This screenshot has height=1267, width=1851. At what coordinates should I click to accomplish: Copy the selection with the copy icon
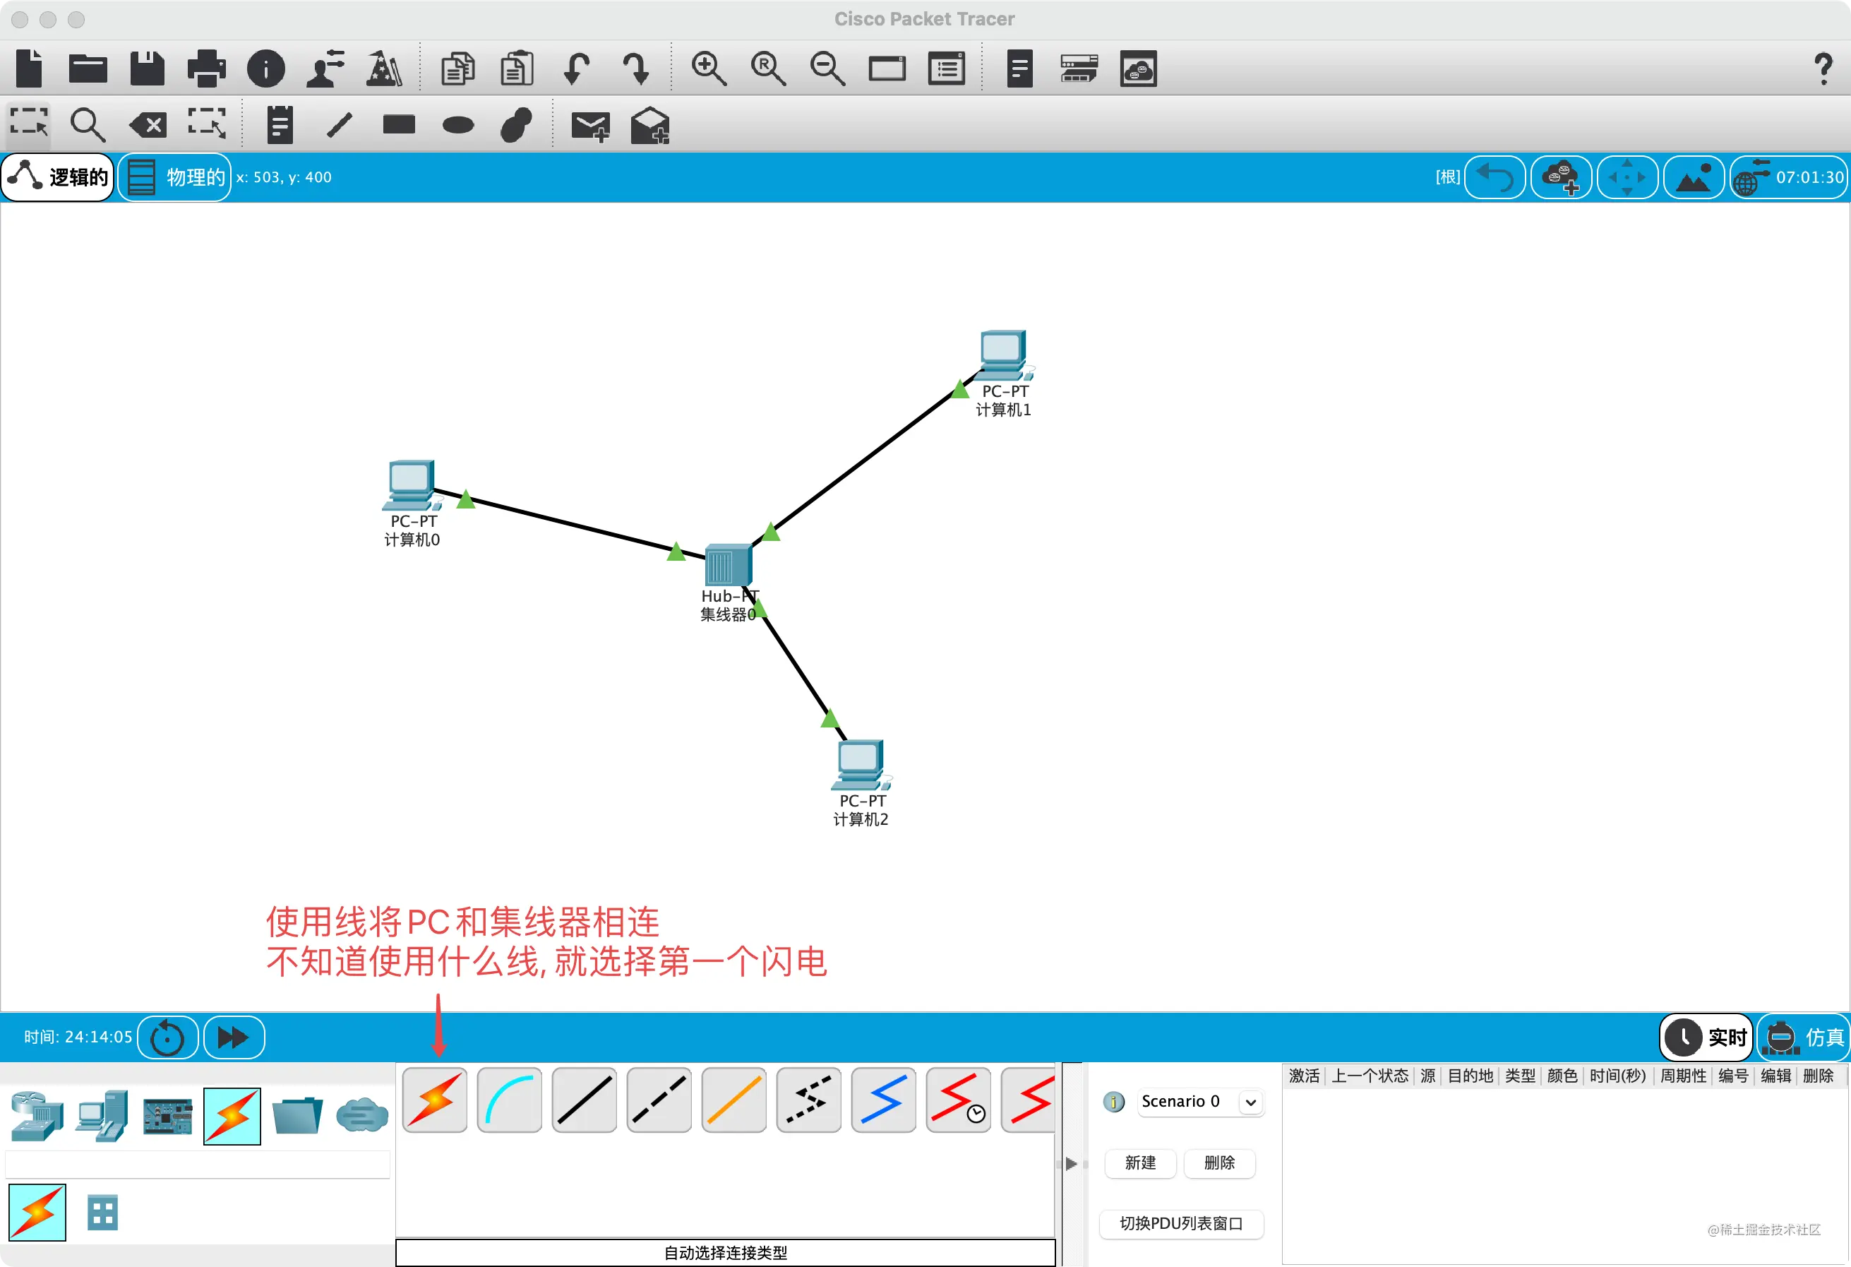458,69
